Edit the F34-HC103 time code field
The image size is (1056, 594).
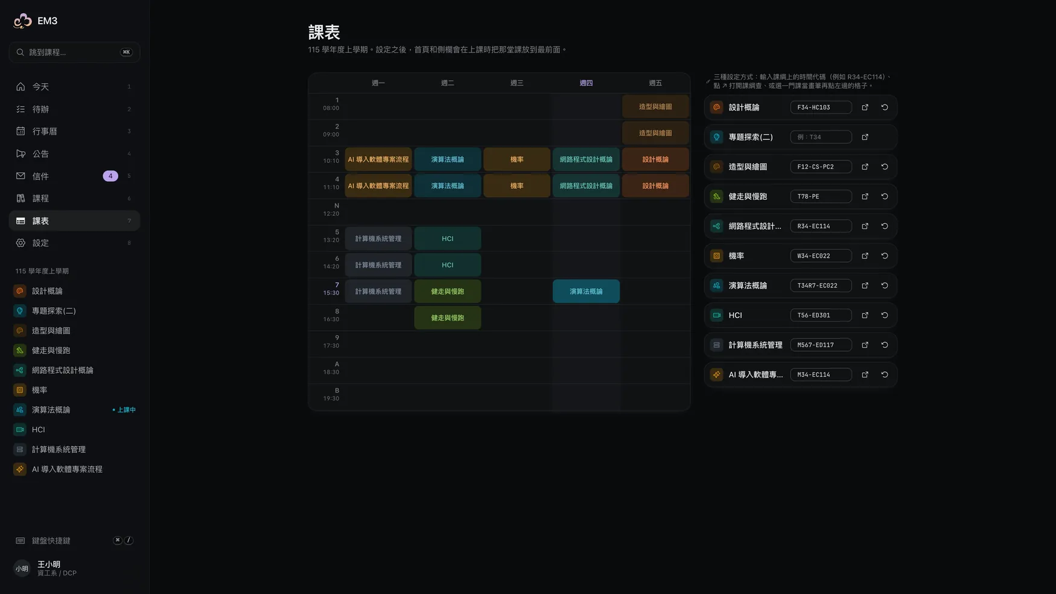(x=821, y=107)
